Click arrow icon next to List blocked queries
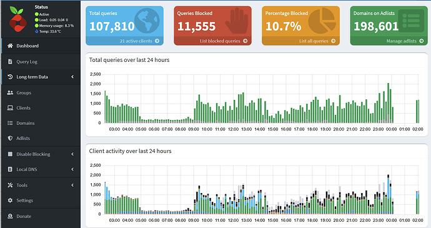The height and width of the screenshot is (228, 431). point(245,41)
